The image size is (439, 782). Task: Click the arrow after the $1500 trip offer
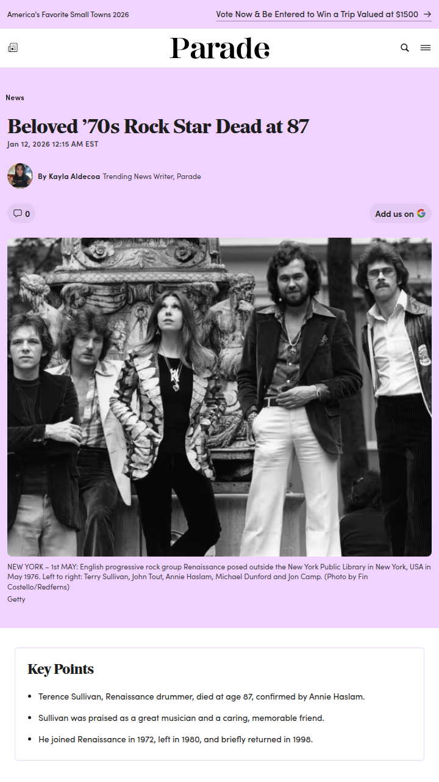click(427, 14)
